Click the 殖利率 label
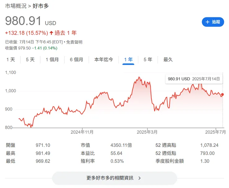The height and width of the screenshot is (188, 229). click(x=88, y=161)
